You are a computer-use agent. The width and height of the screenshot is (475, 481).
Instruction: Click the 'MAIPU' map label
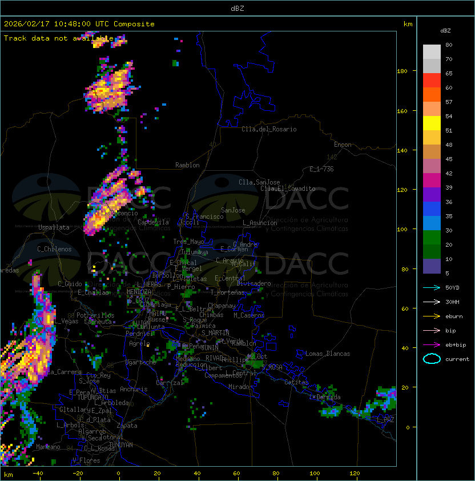[x=158, y=314]
